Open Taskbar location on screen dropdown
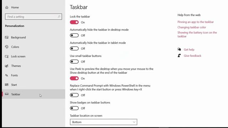 pos(103,122)
